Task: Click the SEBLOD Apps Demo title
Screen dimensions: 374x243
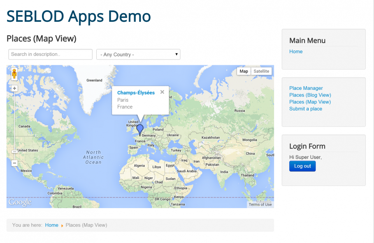Action: coord(79,16)
